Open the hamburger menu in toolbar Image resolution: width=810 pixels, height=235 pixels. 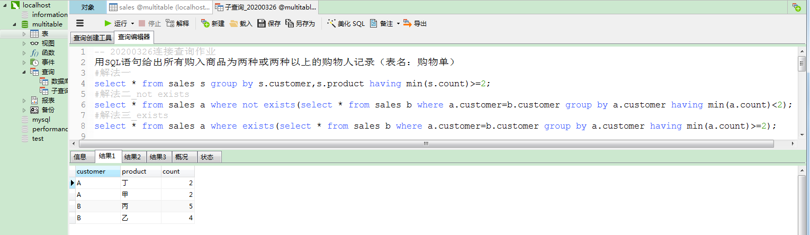coord(80,23)
